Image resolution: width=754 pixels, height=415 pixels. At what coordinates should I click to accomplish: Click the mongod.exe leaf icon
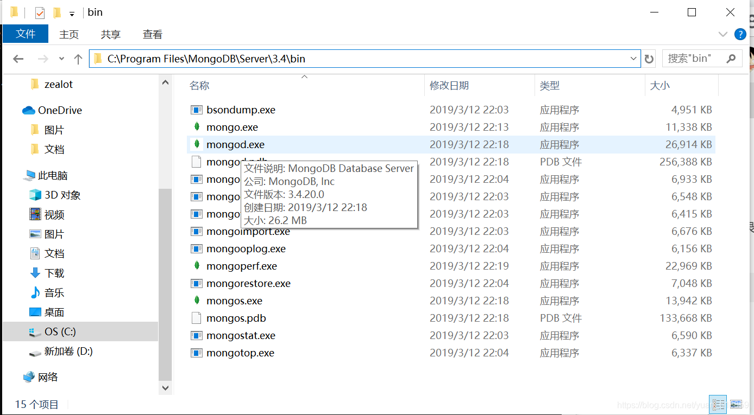[x=197, y=144]
